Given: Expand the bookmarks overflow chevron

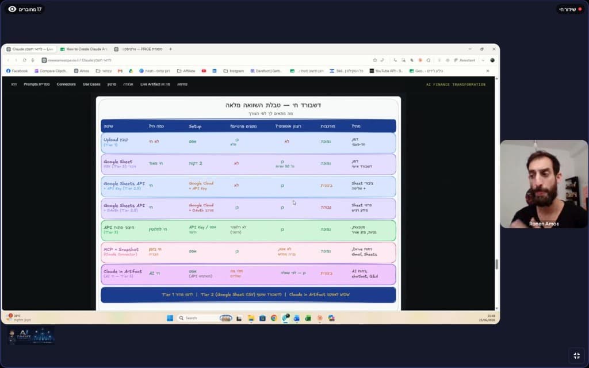Looking at the screenshot, I should pos(488,71).
